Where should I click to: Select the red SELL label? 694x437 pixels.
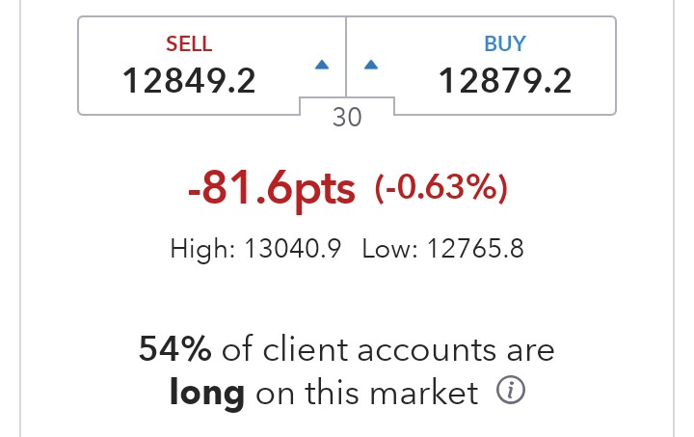189,43
